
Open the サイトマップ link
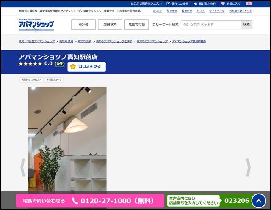tap(217, 11)
